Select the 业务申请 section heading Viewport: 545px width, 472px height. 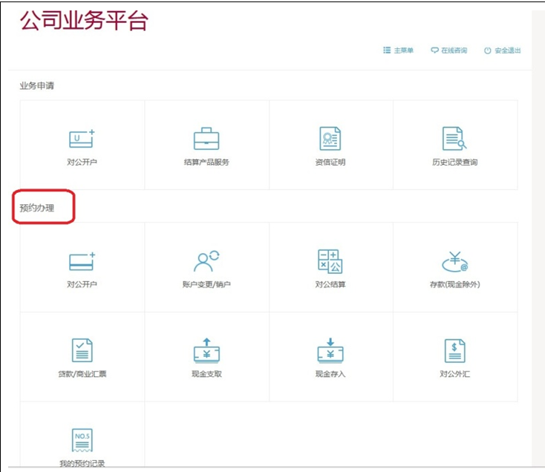(x=37, y=85)
